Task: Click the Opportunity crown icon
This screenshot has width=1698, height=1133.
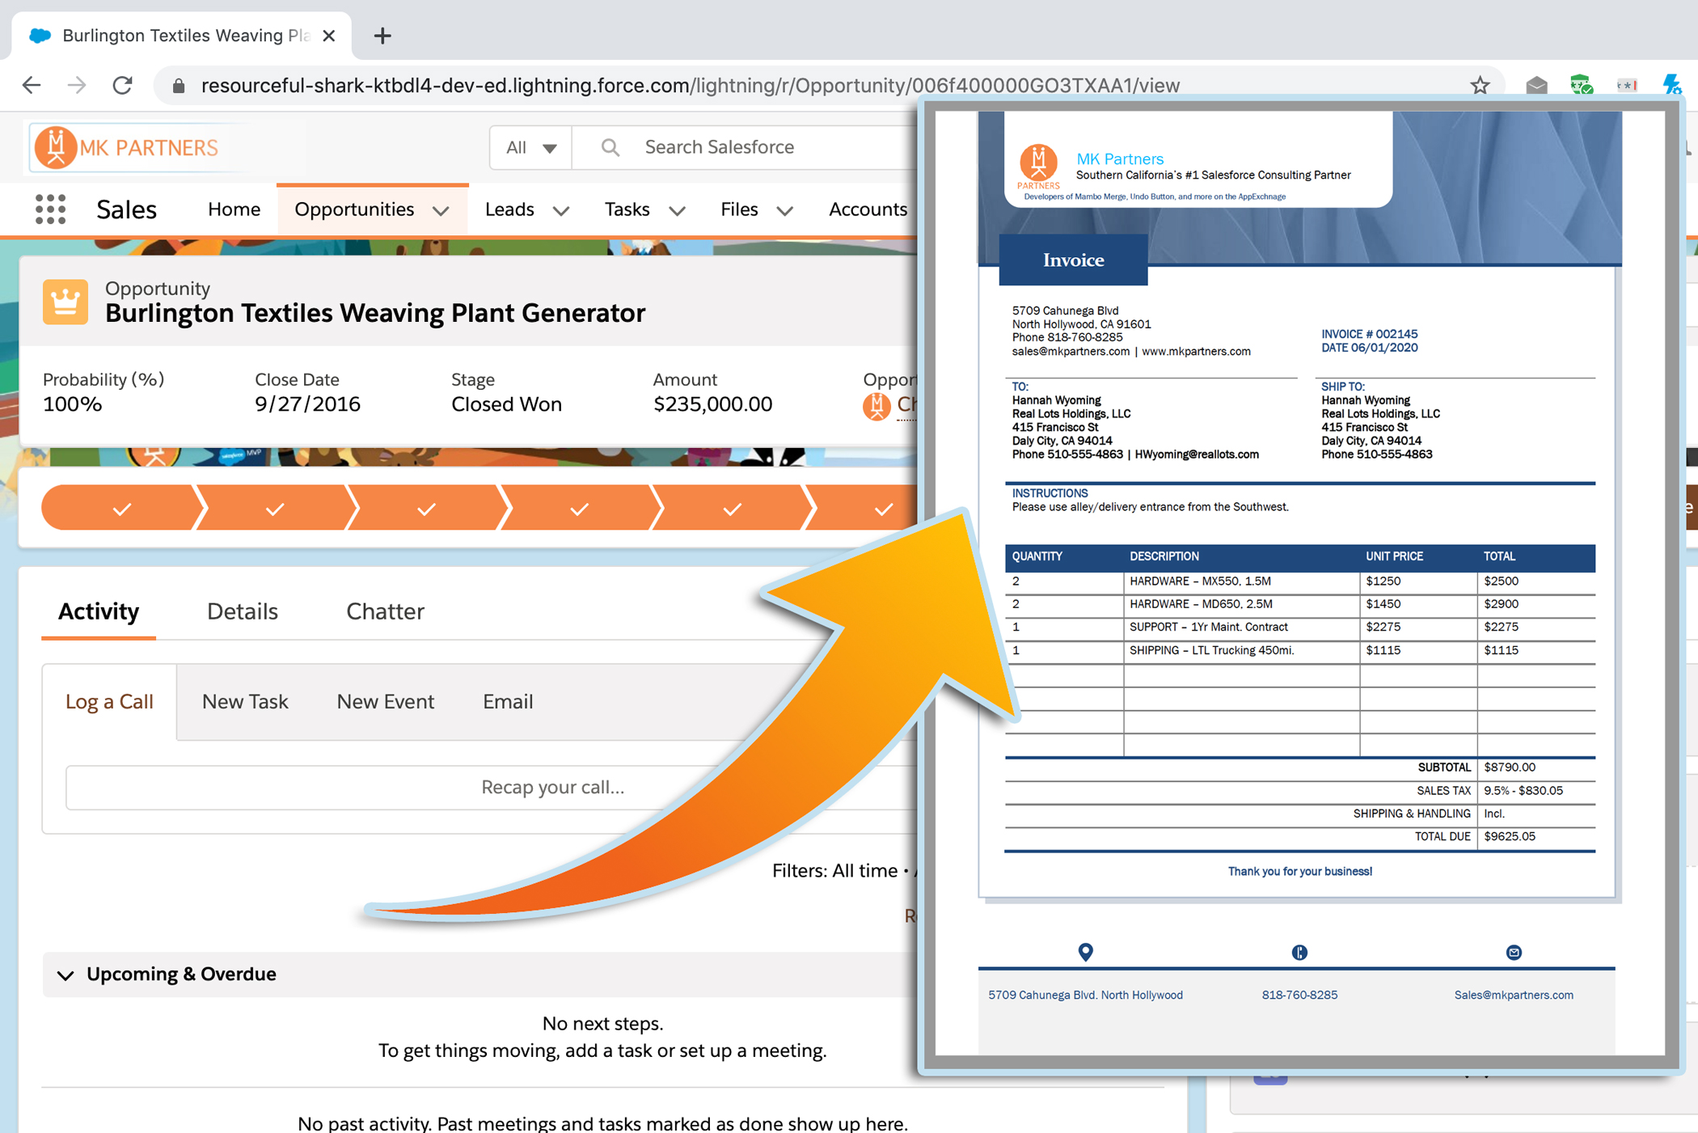Action: [65, 302]
